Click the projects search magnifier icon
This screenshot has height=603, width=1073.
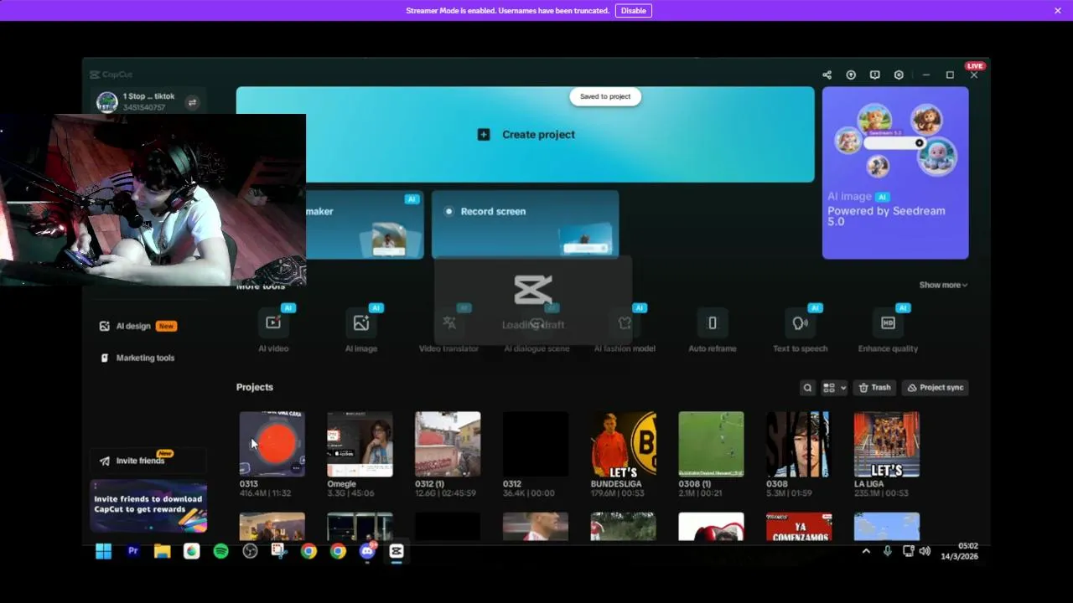pos(807,388)
